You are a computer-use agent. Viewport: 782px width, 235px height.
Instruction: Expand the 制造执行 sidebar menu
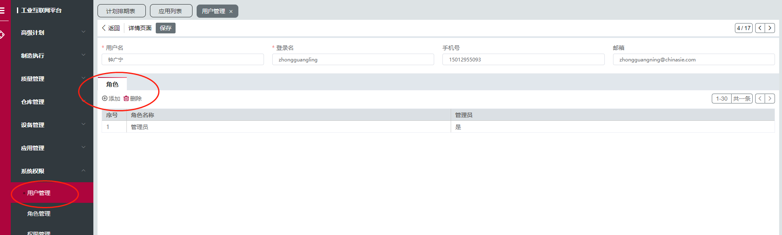(x=52, y=56)
